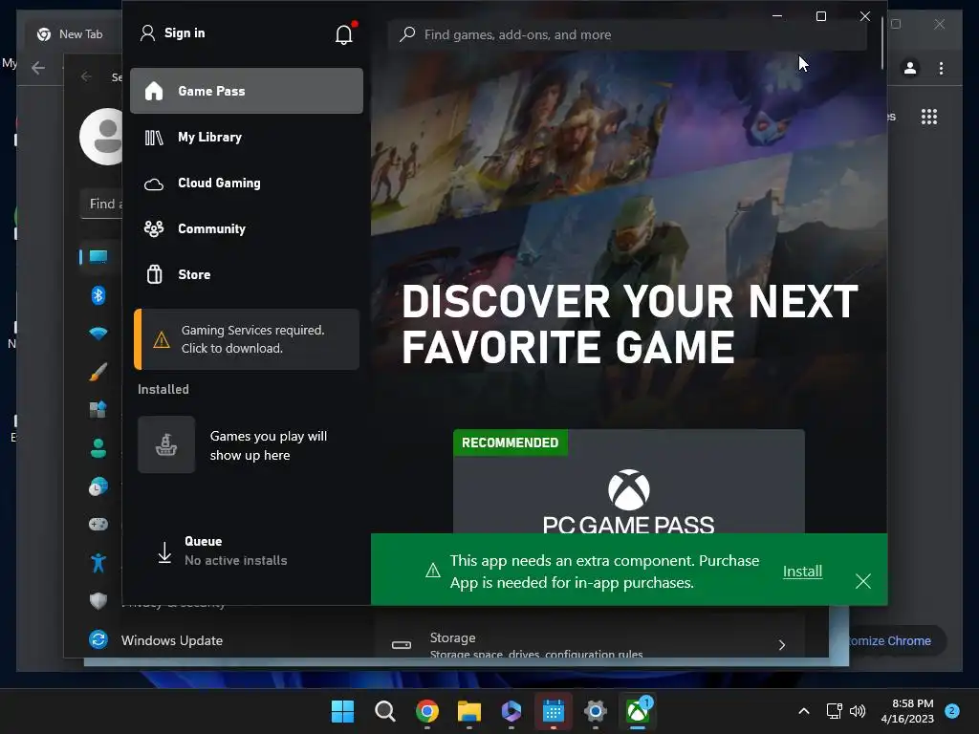Image resolution: width=979 pixels, height=734 pixels.
Task: Click Gaming controller icon in Settings
Action: [98, 525]
